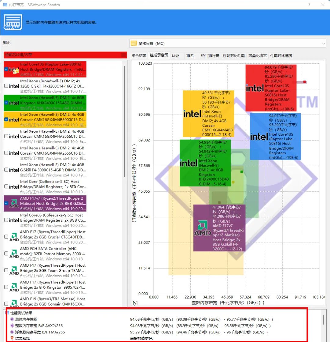Open the 性能对比速度 tab
Screen dimensions: 330x342
[281, 56]
